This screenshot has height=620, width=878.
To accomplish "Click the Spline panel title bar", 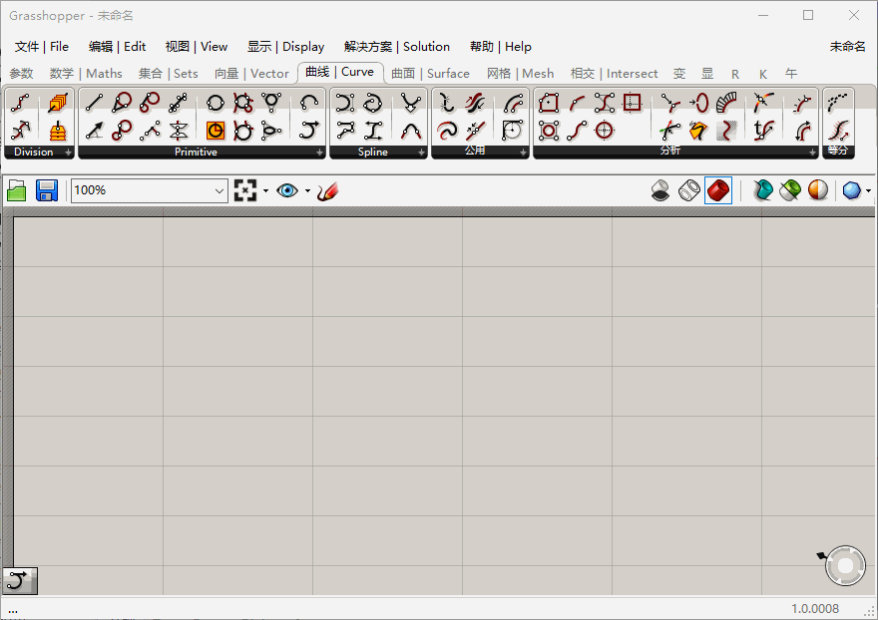I will (x=373, y=153).
